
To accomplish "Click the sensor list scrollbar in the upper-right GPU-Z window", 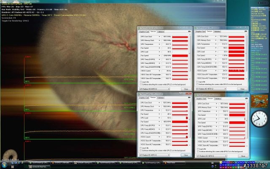I will [246, 57].
